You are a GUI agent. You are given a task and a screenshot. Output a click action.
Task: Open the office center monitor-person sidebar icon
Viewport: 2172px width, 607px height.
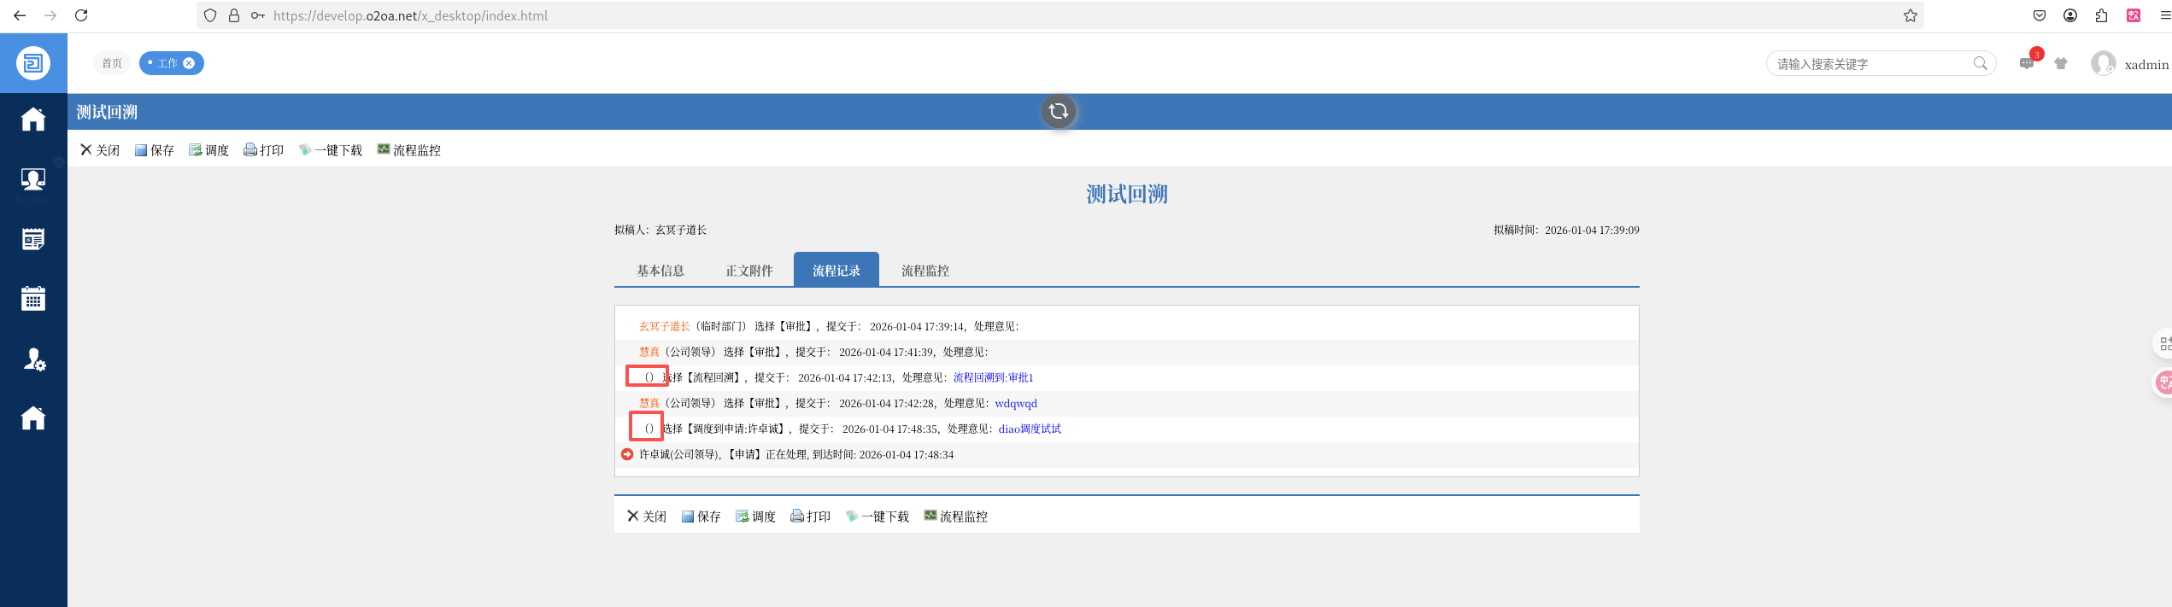point(33,178)
